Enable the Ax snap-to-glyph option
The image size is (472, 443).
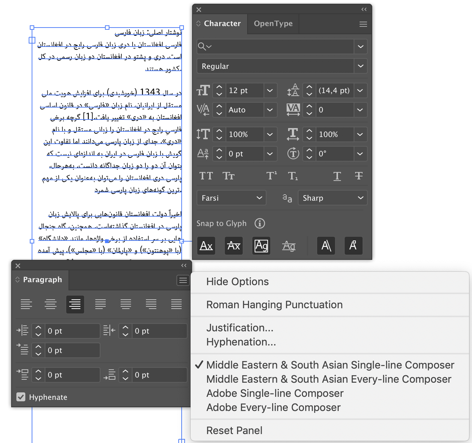(206, 246)
